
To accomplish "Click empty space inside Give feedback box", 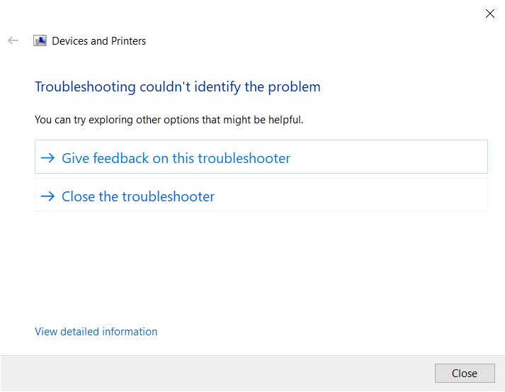I will (387, 157).
